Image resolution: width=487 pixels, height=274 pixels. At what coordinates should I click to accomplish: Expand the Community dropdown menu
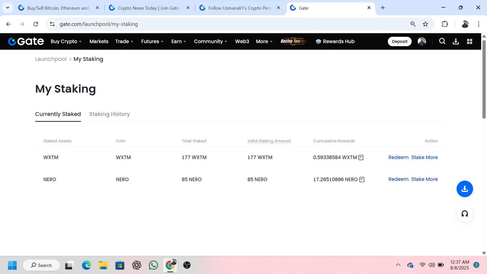click(211, 41)
